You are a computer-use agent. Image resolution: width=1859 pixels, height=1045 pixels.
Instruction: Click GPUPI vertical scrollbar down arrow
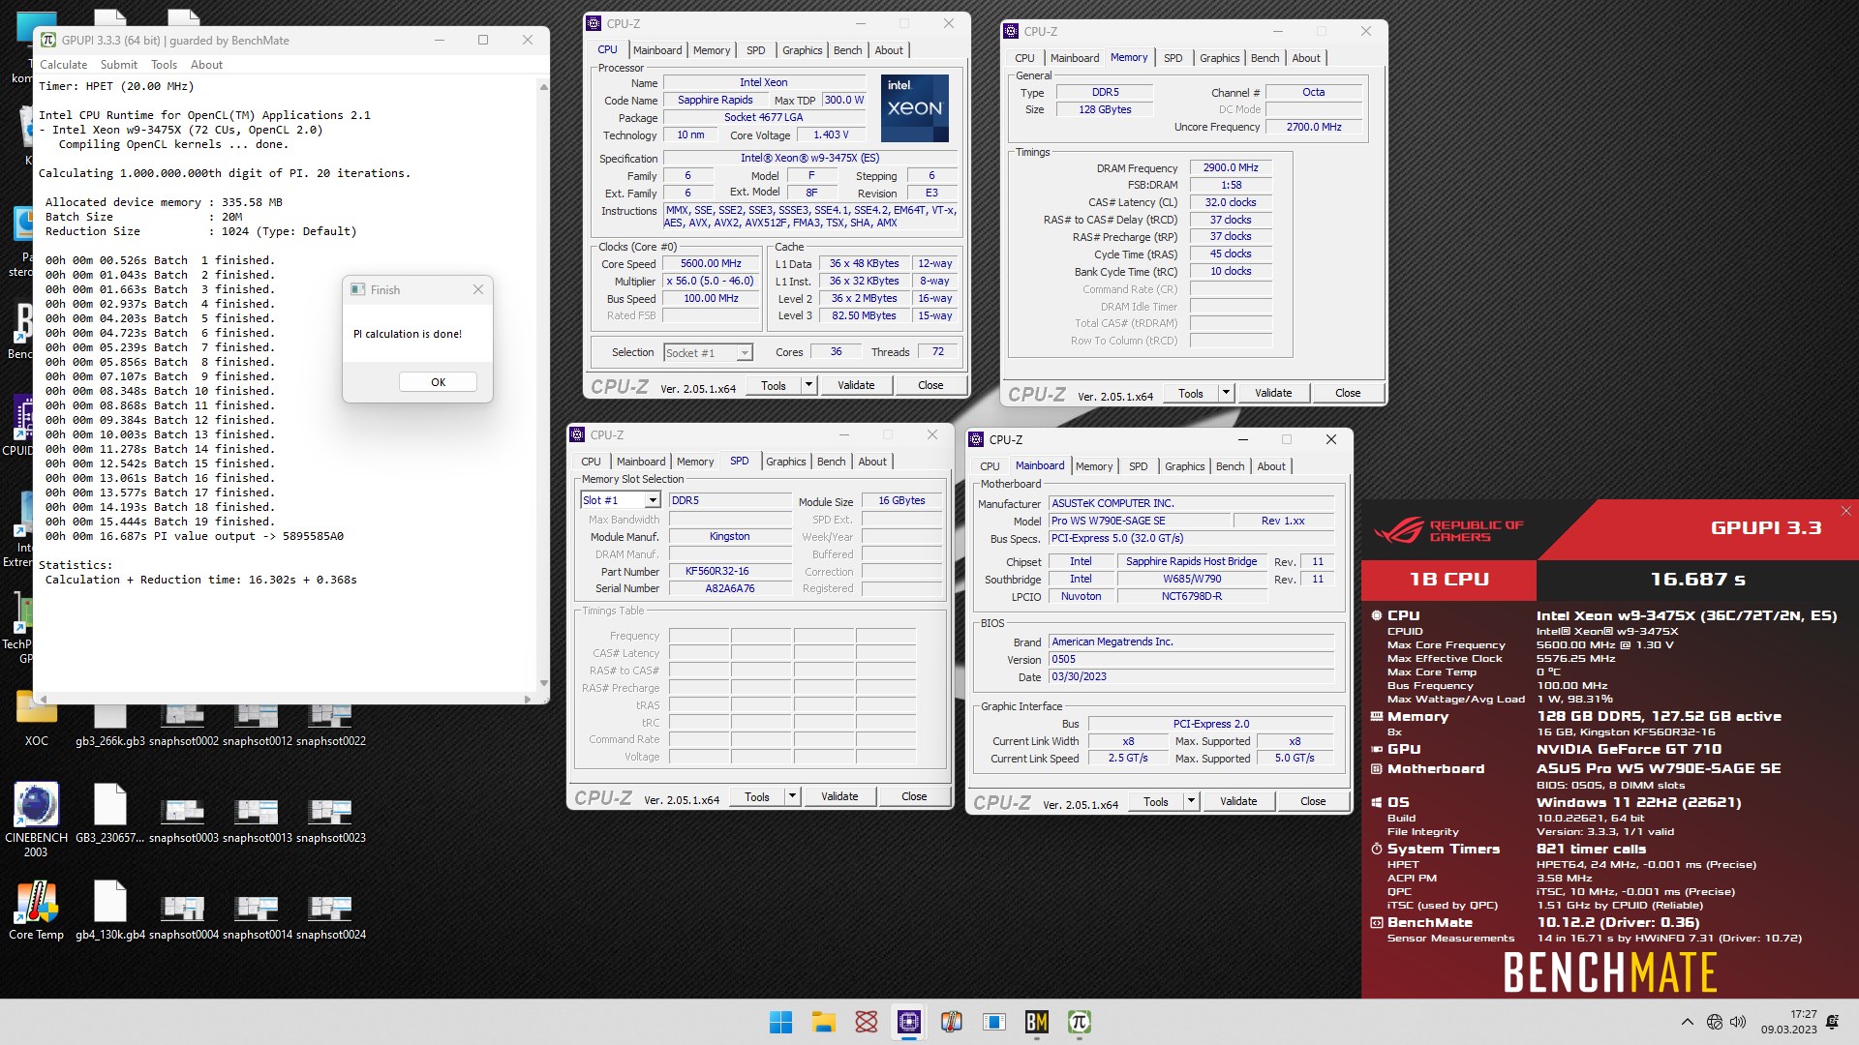point(543,684)
